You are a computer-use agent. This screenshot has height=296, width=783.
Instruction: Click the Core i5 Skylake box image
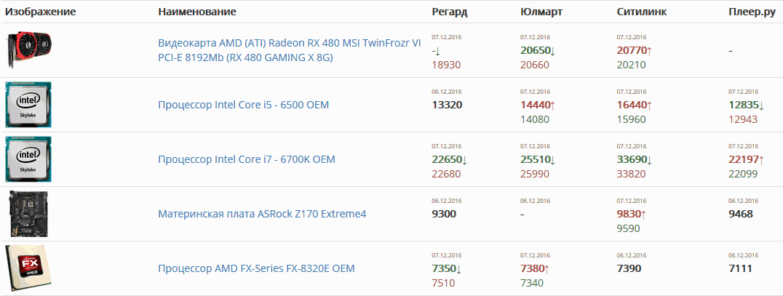28,105
